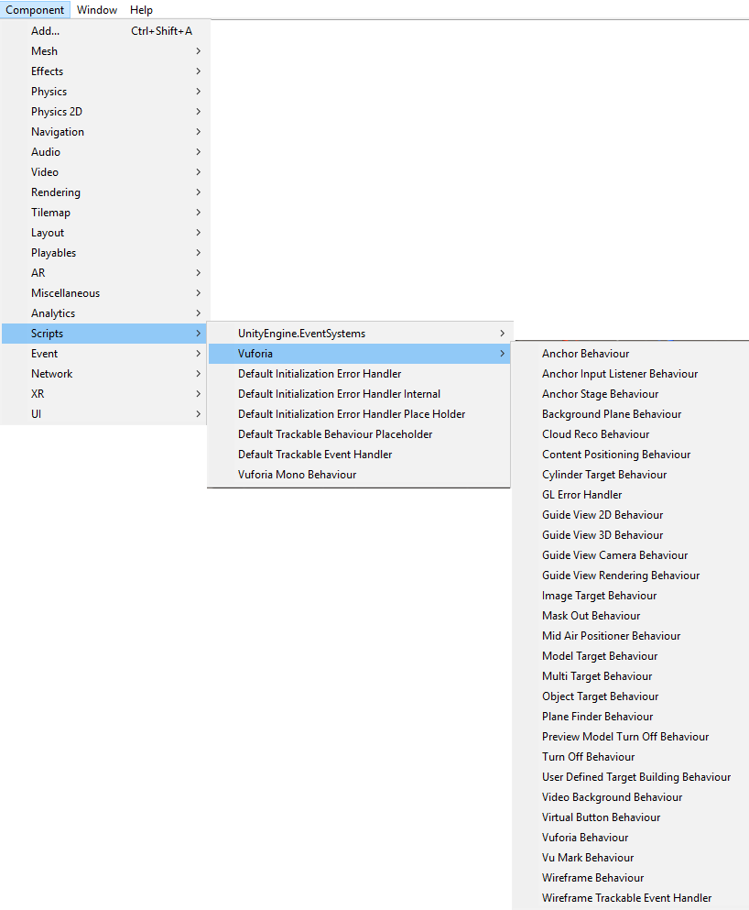Viewport: 749px width, 910px height.
Task: Select Video Background Behaviour
Action: pyautogui.click(x=631, y=797)
